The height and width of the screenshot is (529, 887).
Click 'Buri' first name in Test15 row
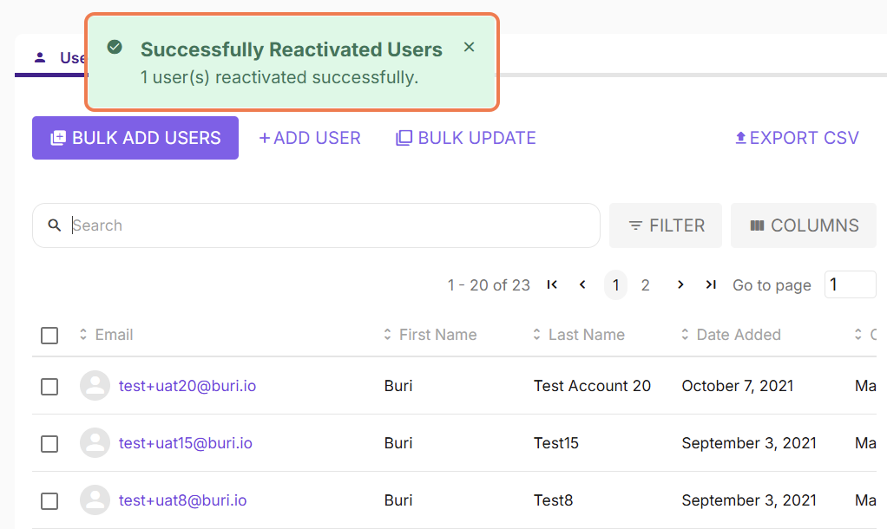[x=398, y=443]
